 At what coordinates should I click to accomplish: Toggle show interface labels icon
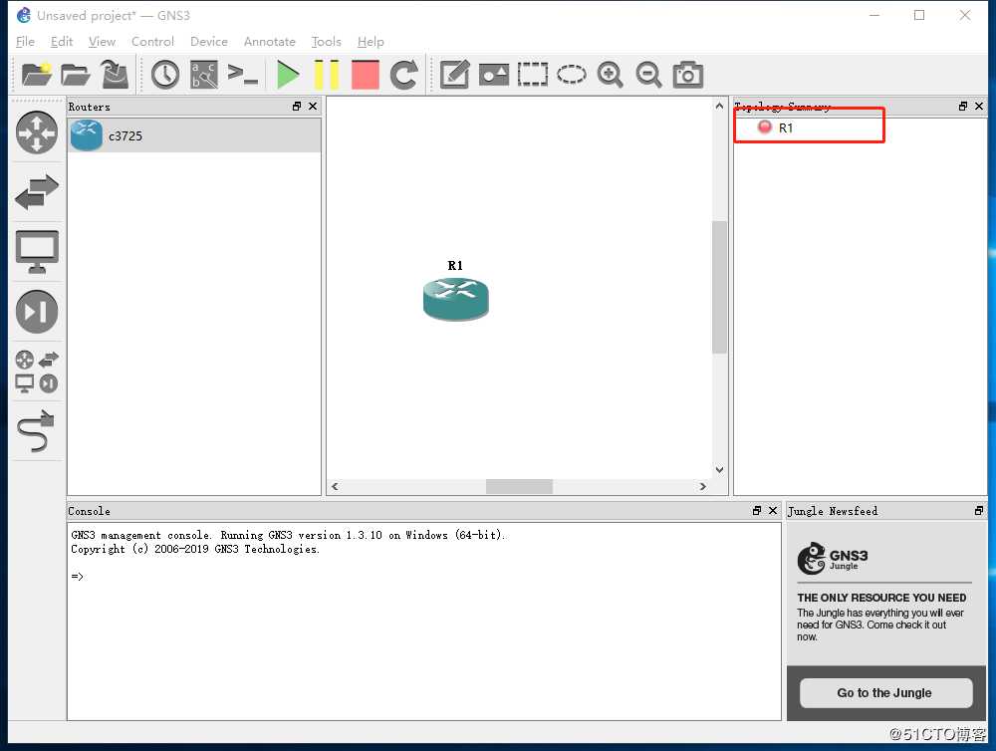click(204, 75)
